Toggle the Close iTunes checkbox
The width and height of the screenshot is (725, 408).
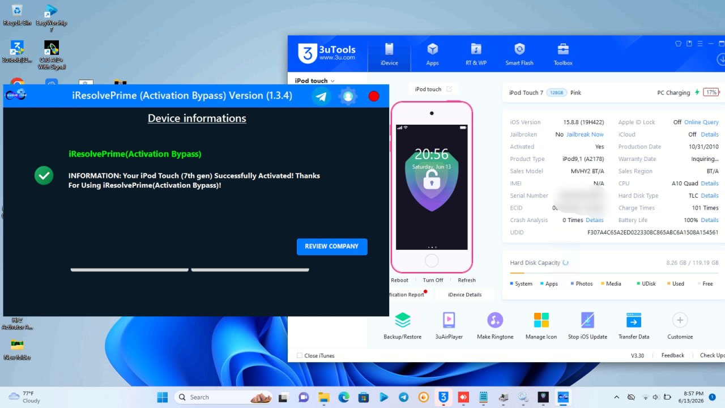300,356
